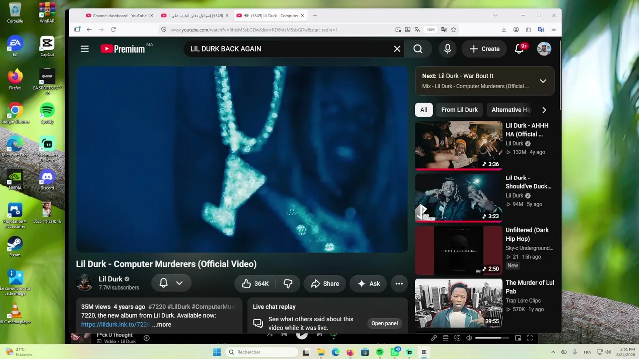
Task: Open CapCut desktop shortcut
Action: [x=47, y=47]
